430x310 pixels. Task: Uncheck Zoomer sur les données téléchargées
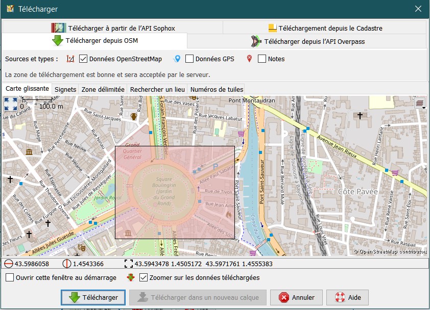point(144,277)
